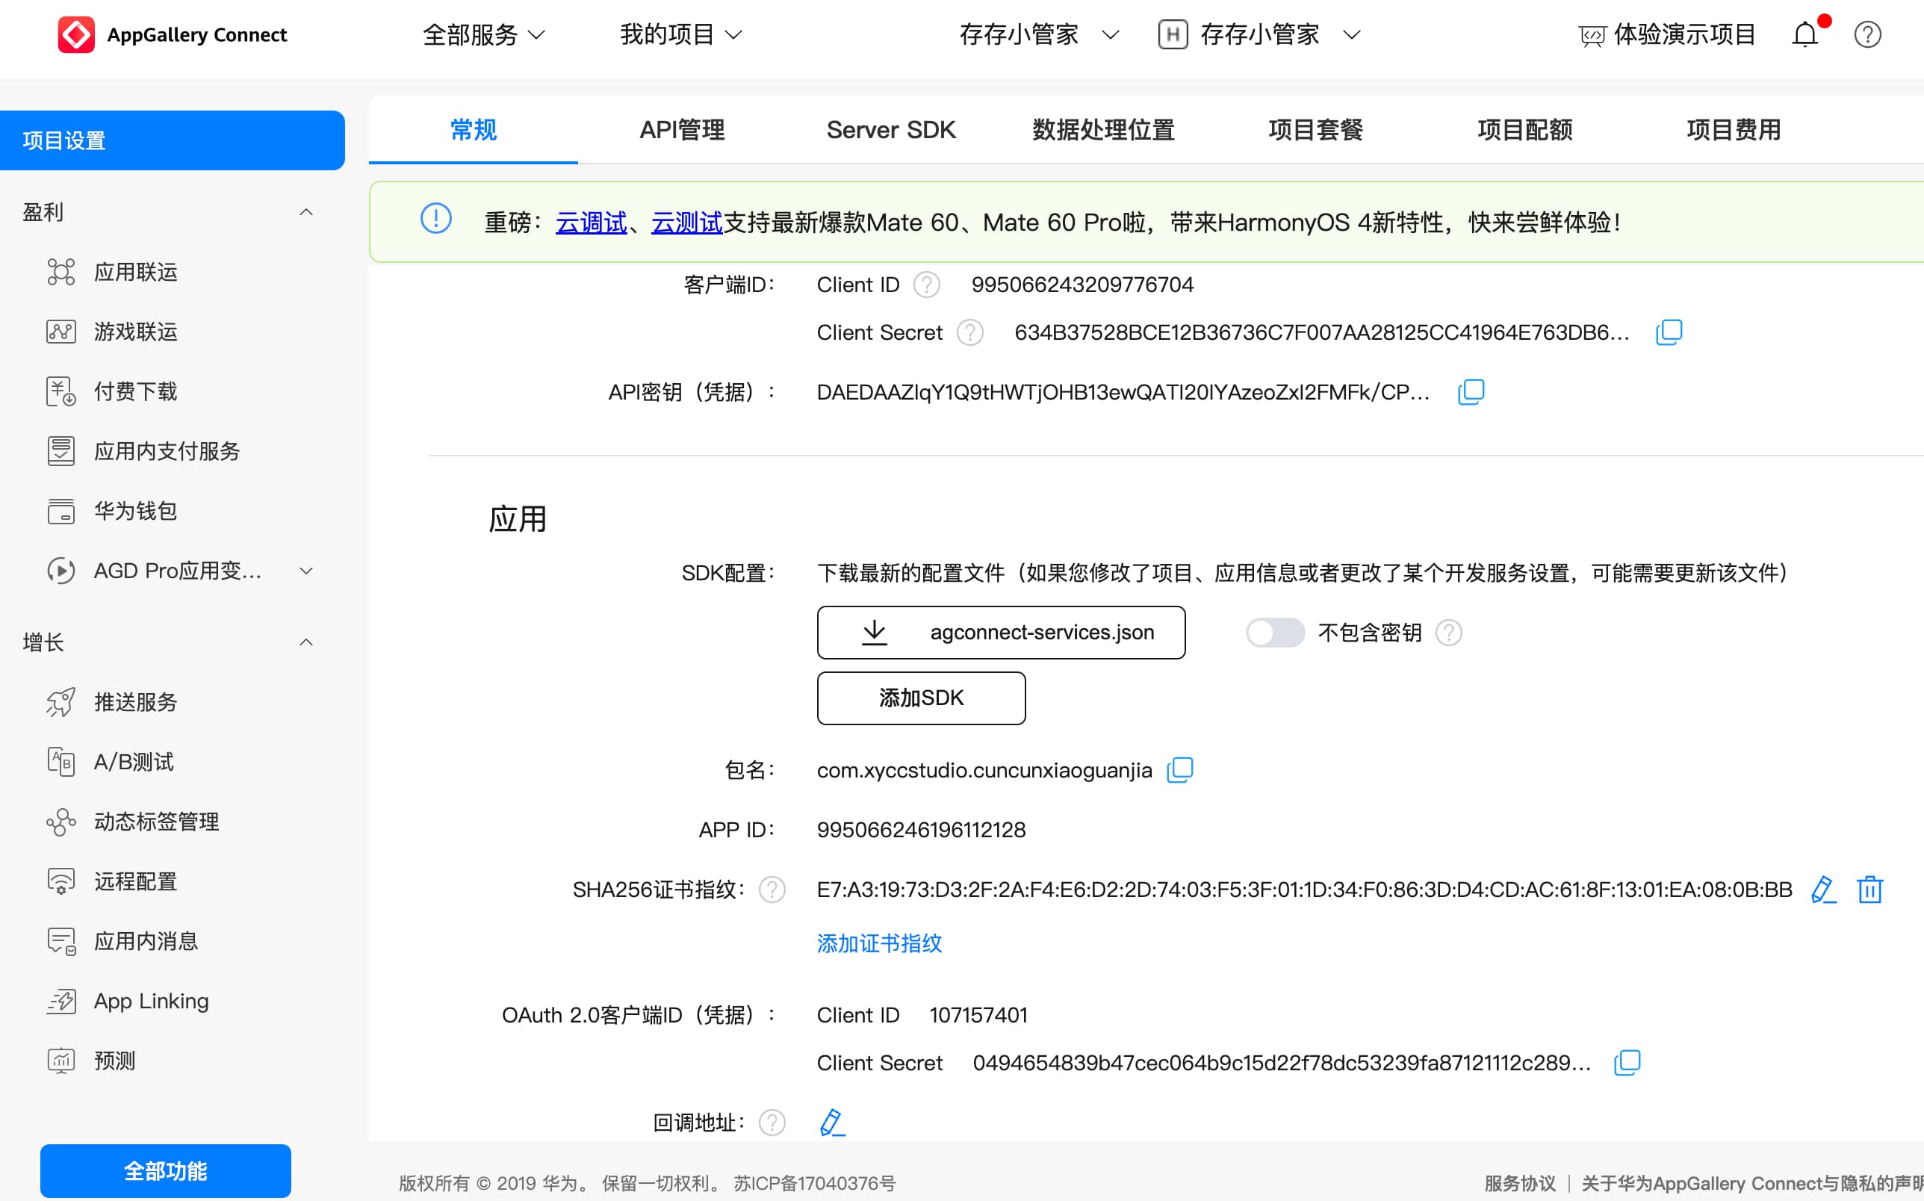The width and height of the screenshot is (1924, 1201).
Task: Copy the API key credential
Action: [1471, 391]
